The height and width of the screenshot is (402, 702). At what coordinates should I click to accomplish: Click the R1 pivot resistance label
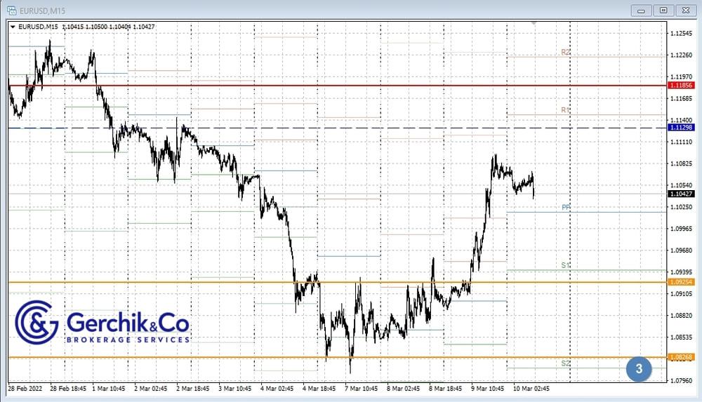click(565, 111)
